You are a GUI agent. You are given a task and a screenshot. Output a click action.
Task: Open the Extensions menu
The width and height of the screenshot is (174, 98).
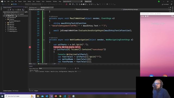(x=49, y=1)
